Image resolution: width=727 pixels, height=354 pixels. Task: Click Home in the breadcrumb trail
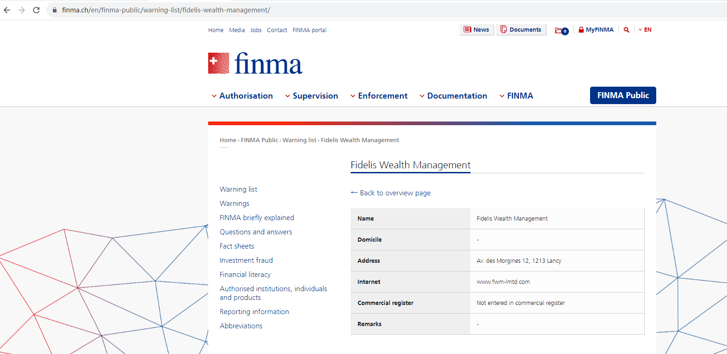[x=228, y=140]
